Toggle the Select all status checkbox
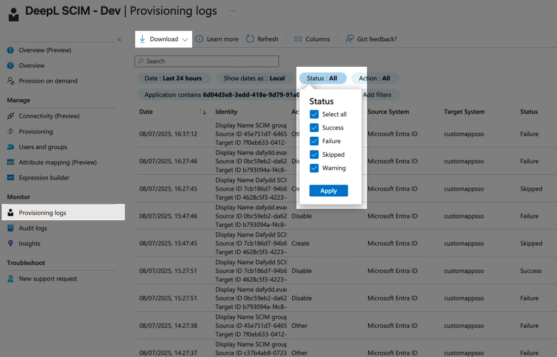Screen dimensions: 557x357 313,114
